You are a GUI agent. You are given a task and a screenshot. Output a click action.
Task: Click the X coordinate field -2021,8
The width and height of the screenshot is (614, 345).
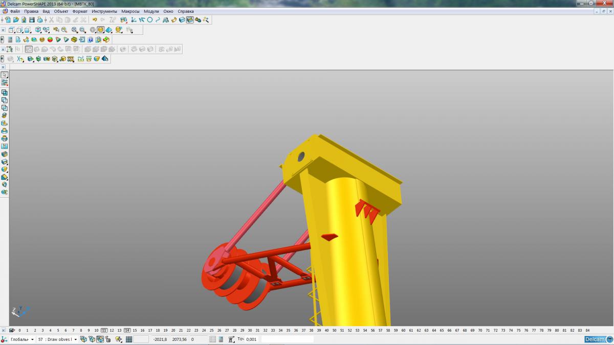[x=160, y=339]
